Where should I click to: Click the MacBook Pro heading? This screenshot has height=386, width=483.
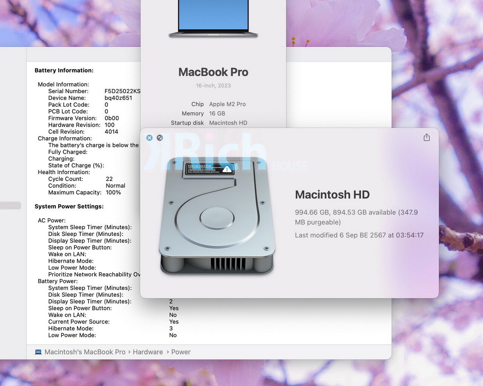[213, 72]
